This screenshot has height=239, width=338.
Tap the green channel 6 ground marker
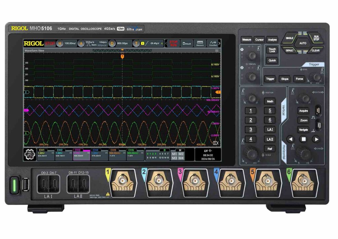point(26,133)
